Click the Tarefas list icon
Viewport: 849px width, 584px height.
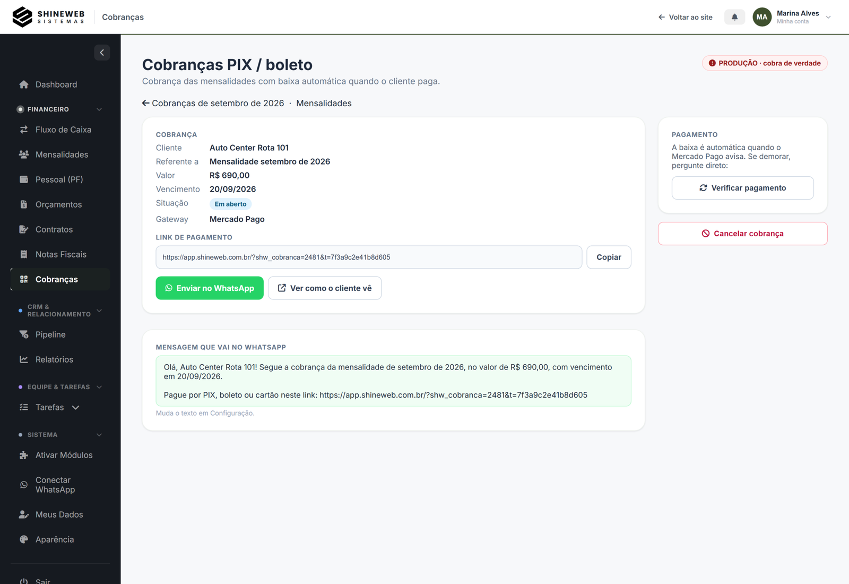[24, 407]
